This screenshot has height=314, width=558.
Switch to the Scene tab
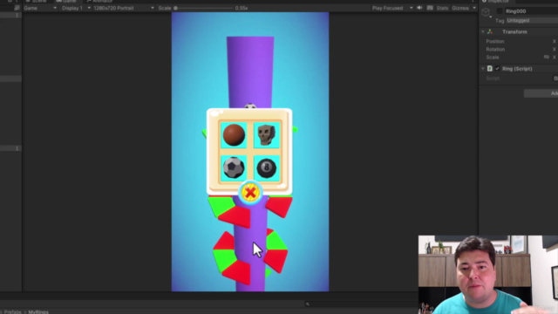[x=37, y=2]
